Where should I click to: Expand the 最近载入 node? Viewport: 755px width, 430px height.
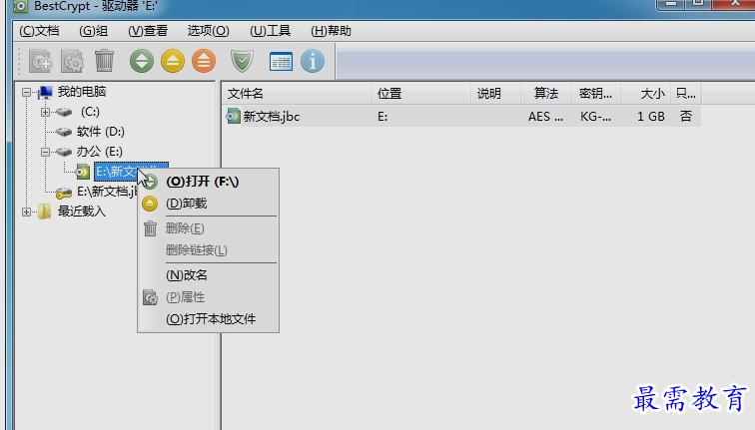click(x=27, y=212)
